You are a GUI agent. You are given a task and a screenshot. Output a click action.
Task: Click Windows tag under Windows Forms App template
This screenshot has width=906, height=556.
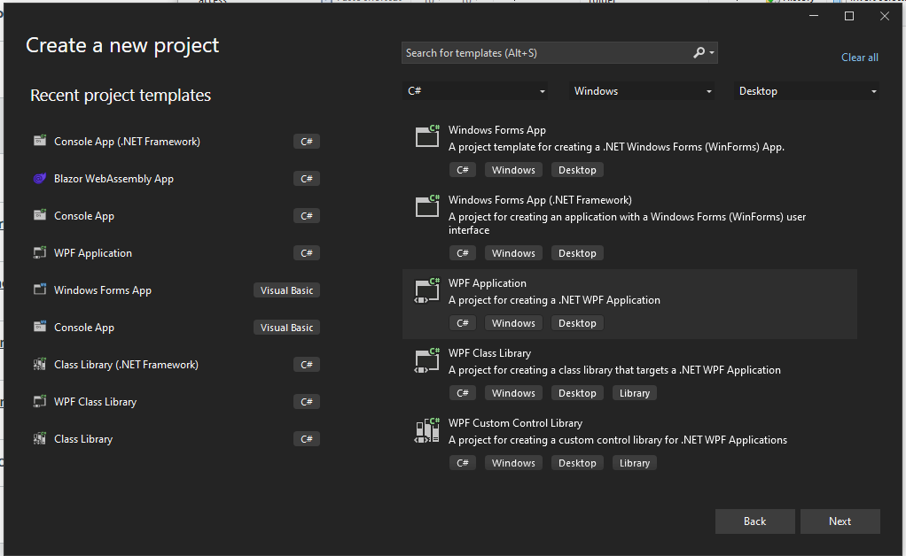click(513, 170)
